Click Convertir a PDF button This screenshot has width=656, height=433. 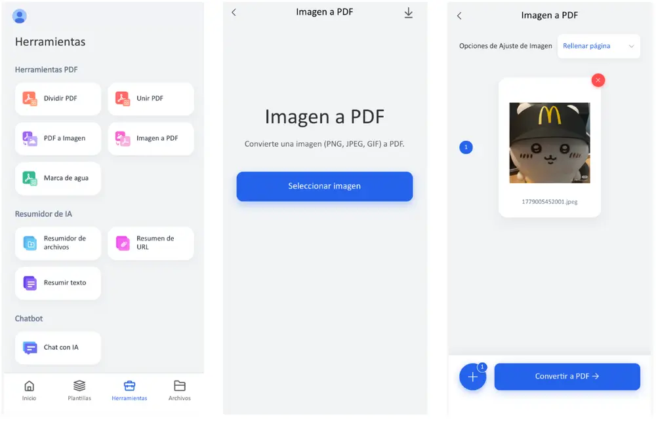[567, 377]
